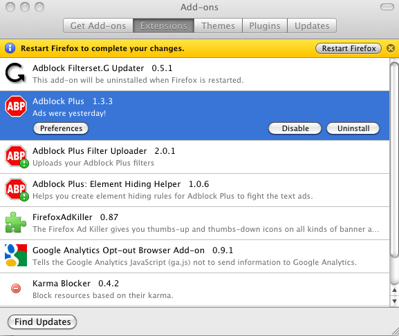Switch to the Get Add-ons tab
Screen dimensions: 399x336
coord(98,26)
